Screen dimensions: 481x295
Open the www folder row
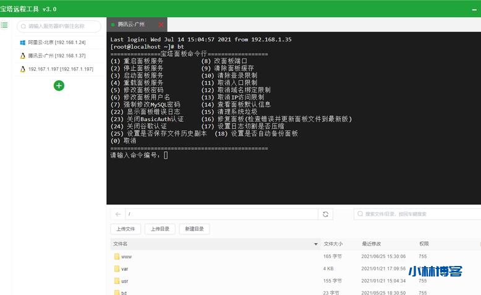click(296, 256)
